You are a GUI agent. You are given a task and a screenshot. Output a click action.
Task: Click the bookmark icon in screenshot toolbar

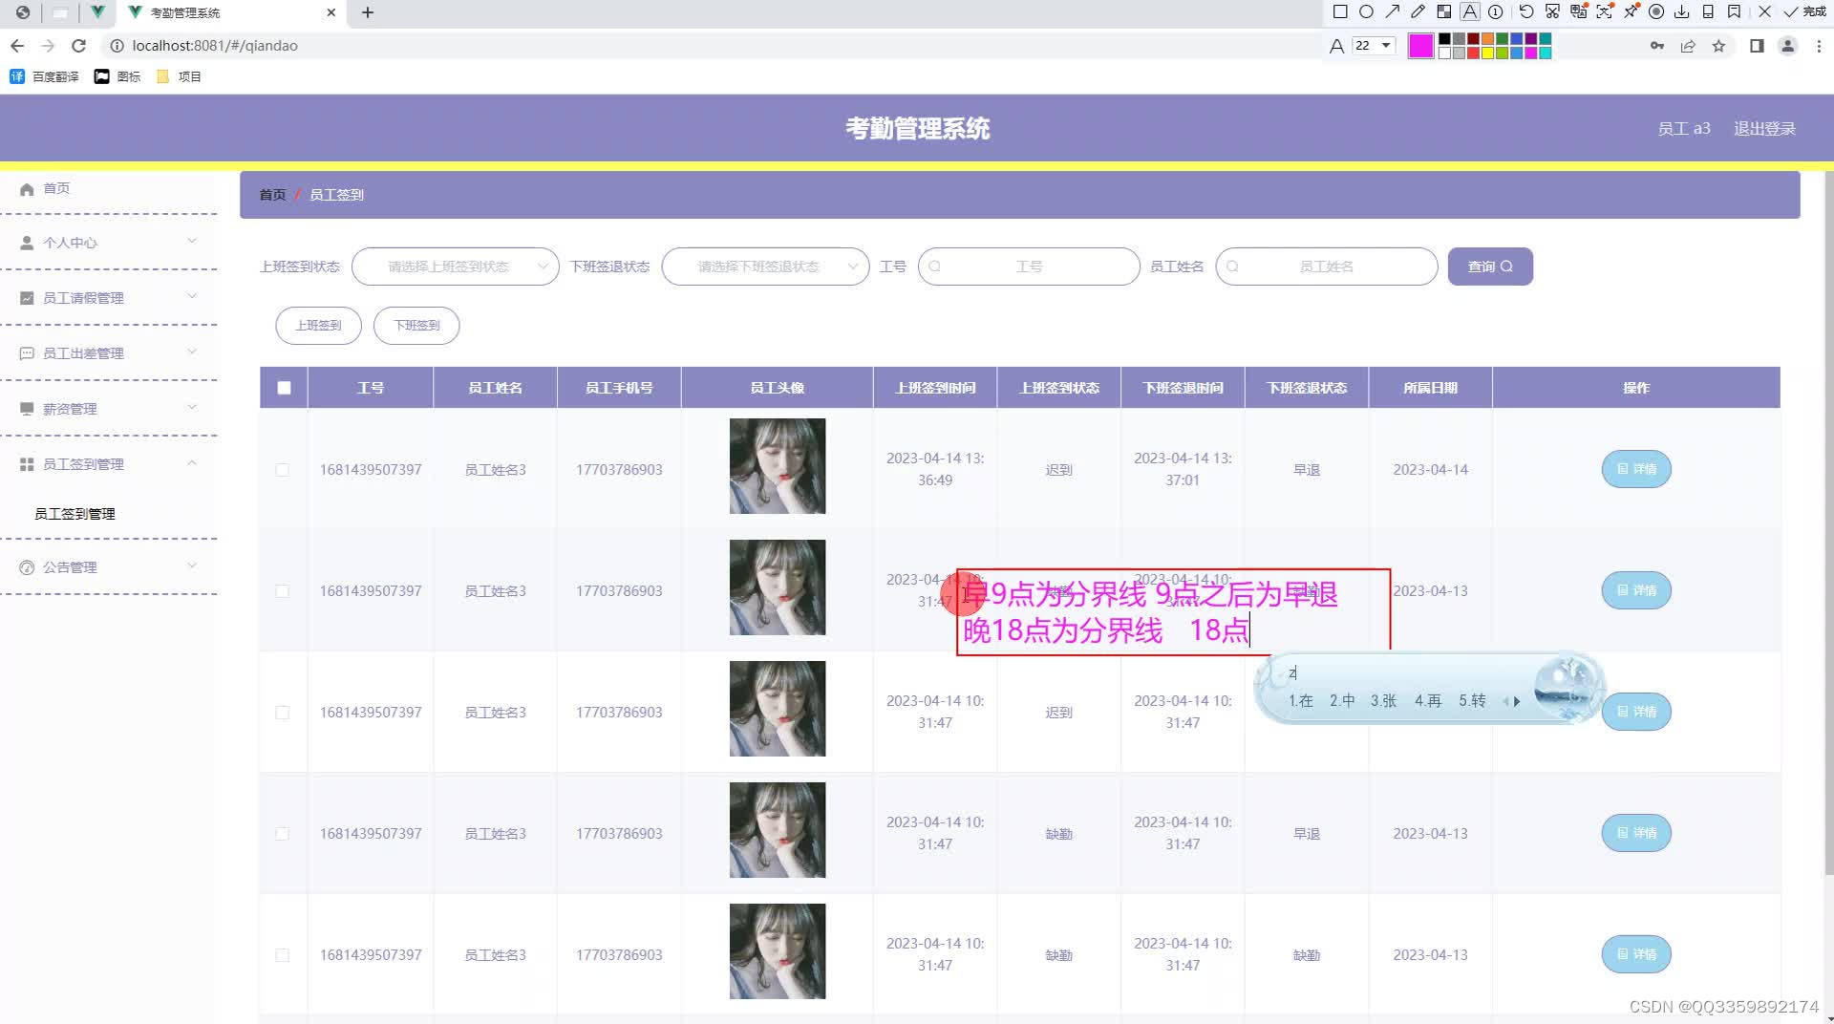pyautogui.click(x=1734, y=12)
